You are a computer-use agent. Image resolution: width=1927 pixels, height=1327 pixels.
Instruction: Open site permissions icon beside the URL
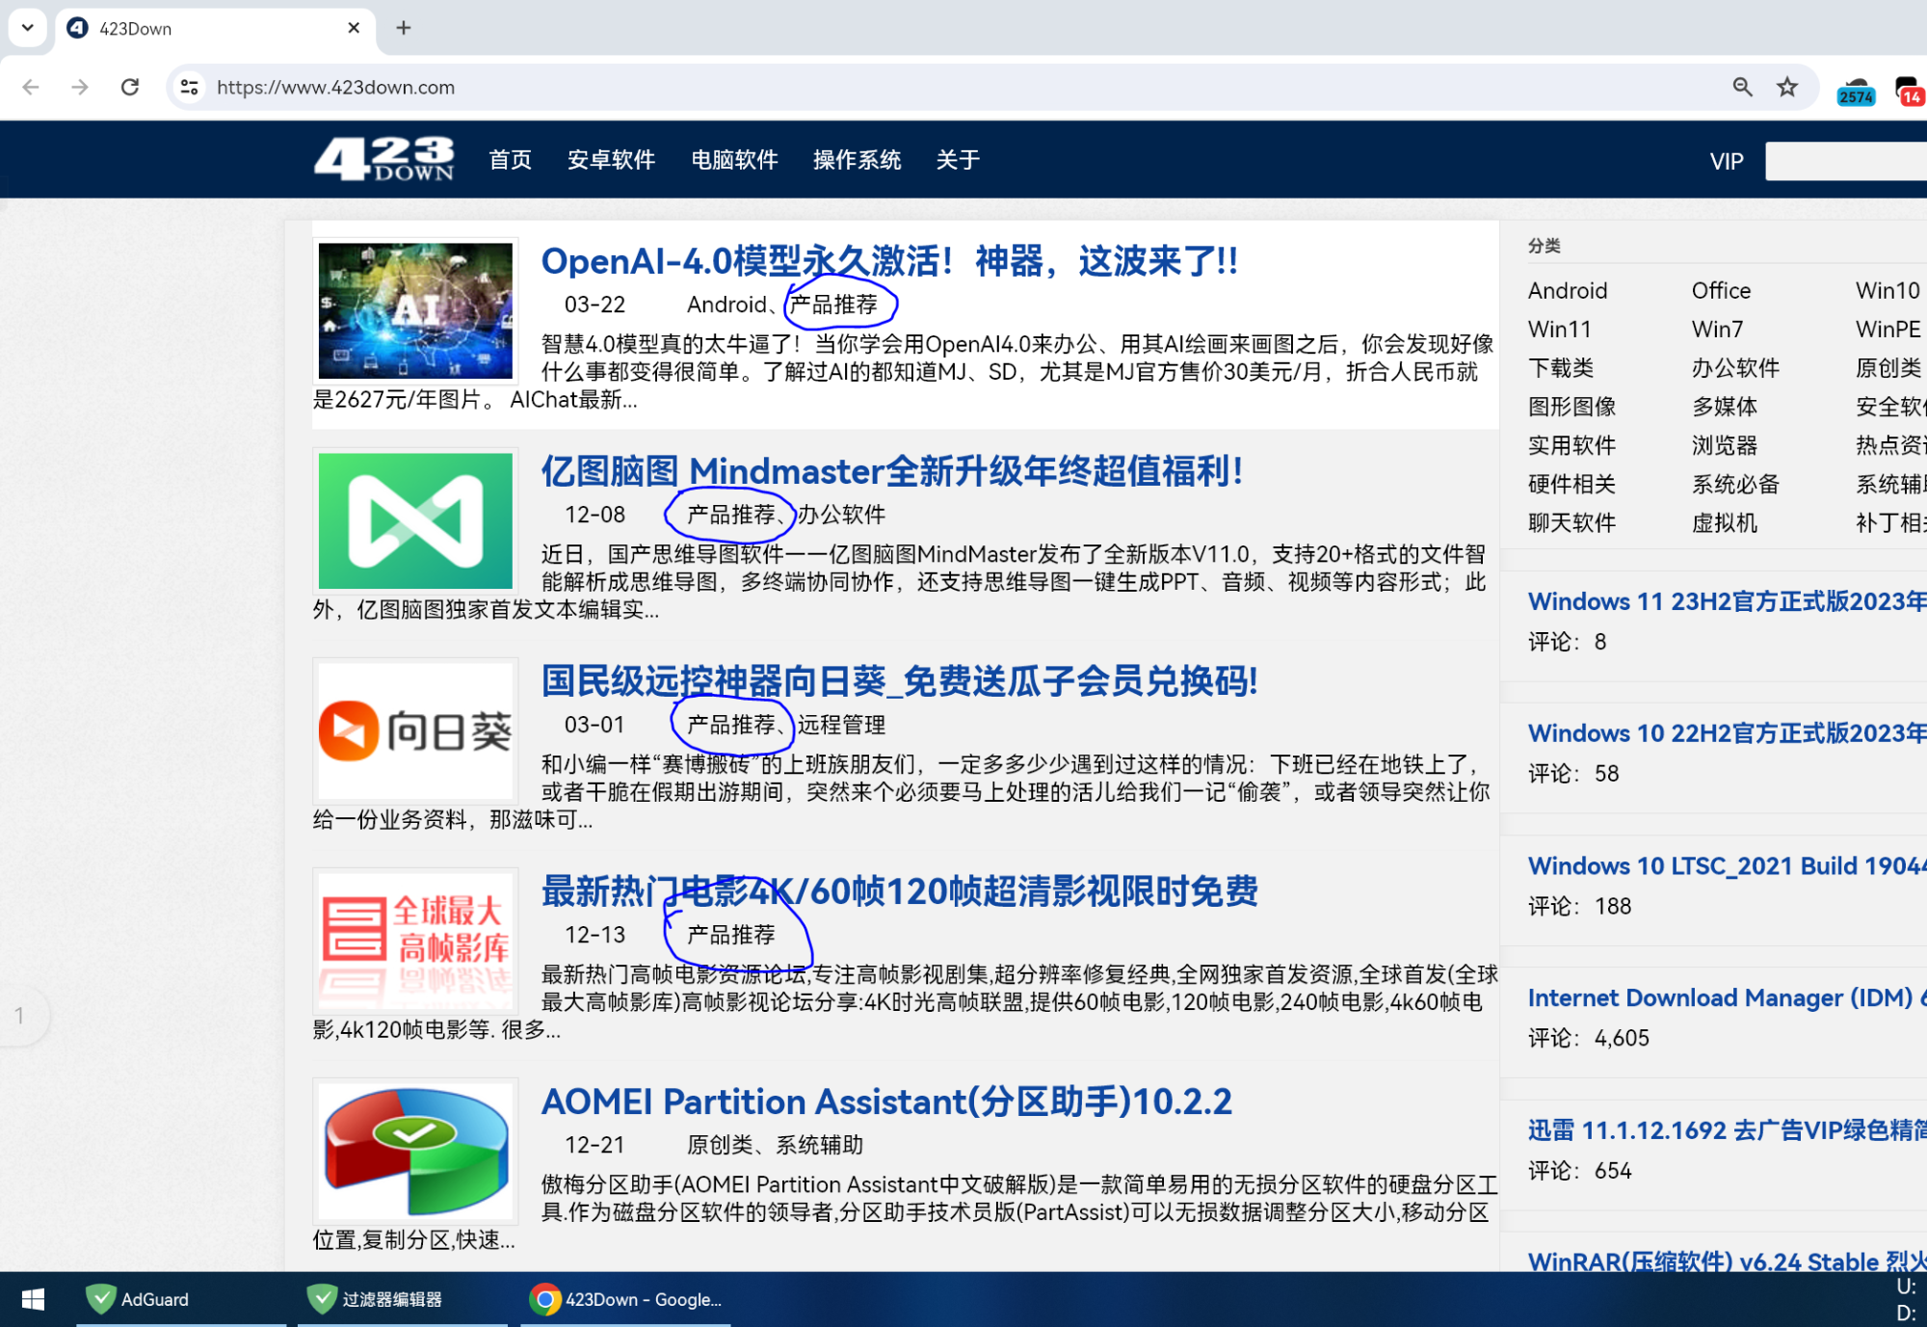point(189,87)
